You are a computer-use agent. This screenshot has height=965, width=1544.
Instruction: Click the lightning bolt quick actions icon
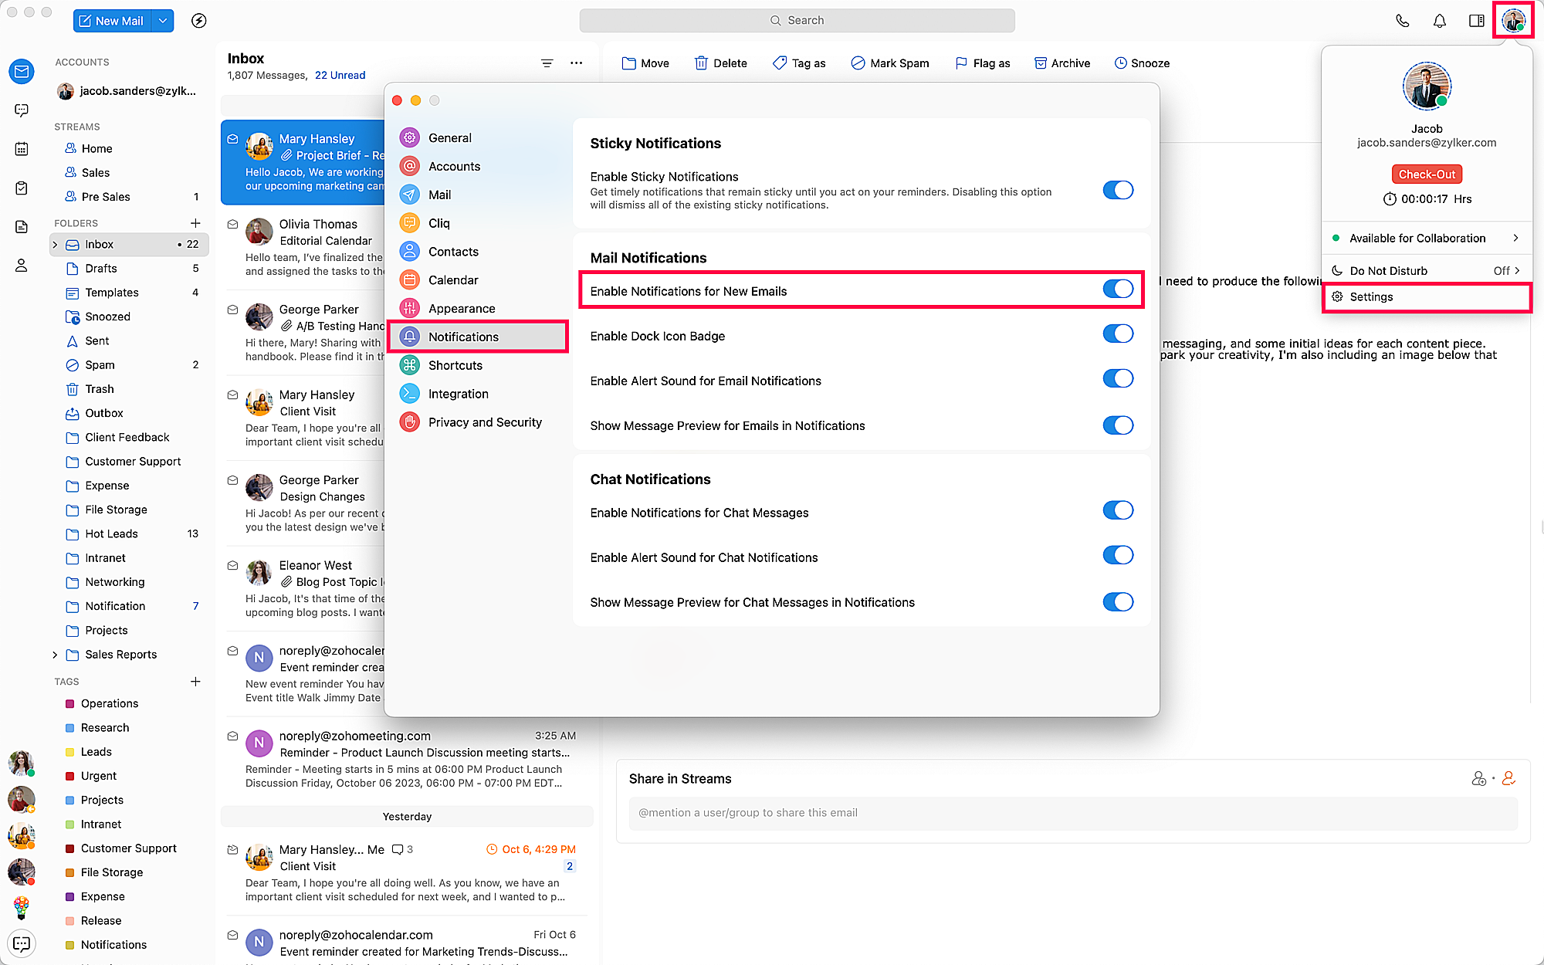click(x=198, y=21)
